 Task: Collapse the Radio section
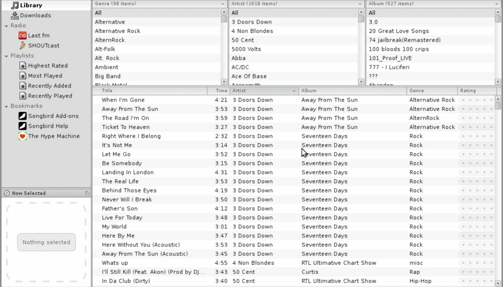[6, 26]
